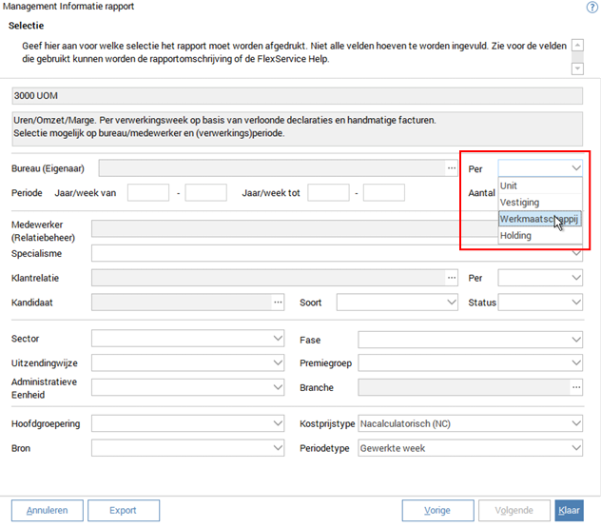Click the Export button
This screenshot has height=528, width=601.
[x=123, y=511]
